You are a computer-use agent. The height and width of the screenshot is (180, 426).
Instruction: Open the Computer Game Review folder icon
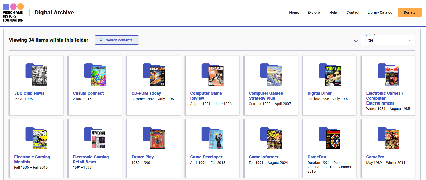(212, 74)
